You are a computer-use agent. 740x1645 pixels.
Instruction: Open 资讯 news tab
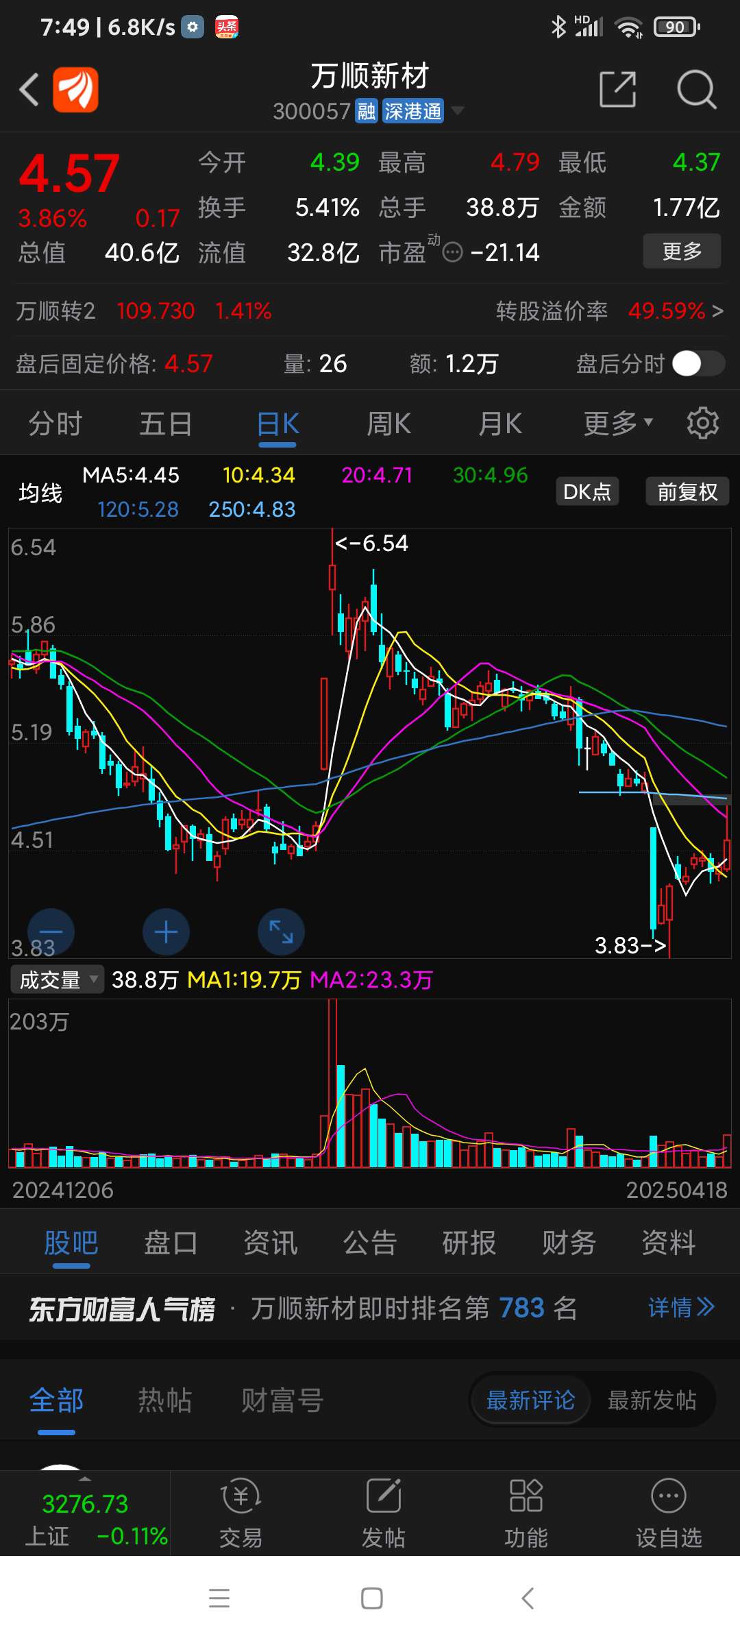[271, 1242]
